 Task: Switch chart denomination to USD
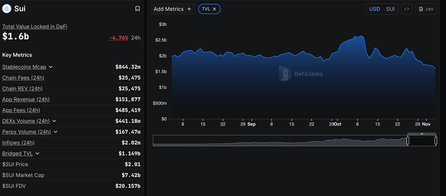pos(374,9)
